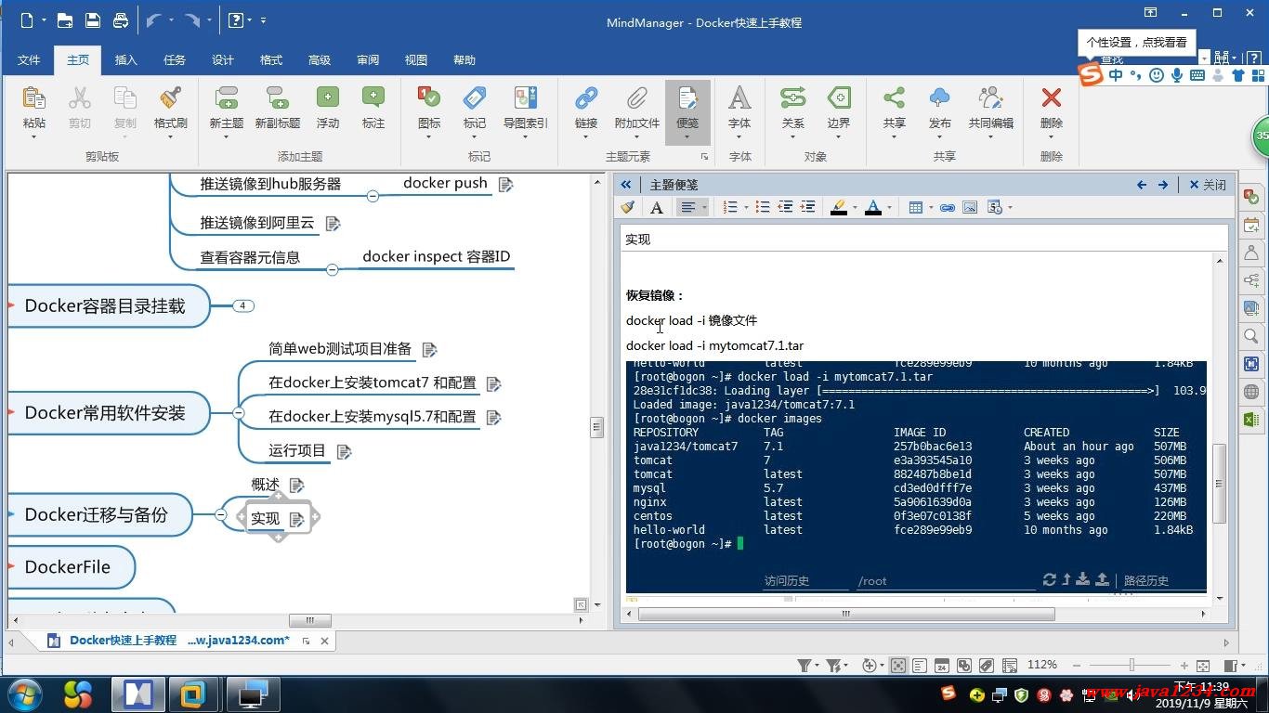1269x713 pixels.
Task: Switch to the 插入 ribbon tab
Action: pos(125,59)
